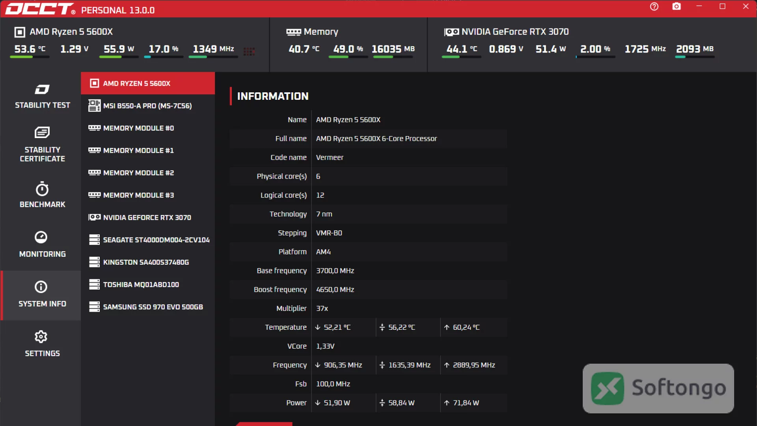Screen dimensions: 757x426
Task: Select SAMSUNG SSD 970 EVO 500GB drive
Action: coord(148,307)
